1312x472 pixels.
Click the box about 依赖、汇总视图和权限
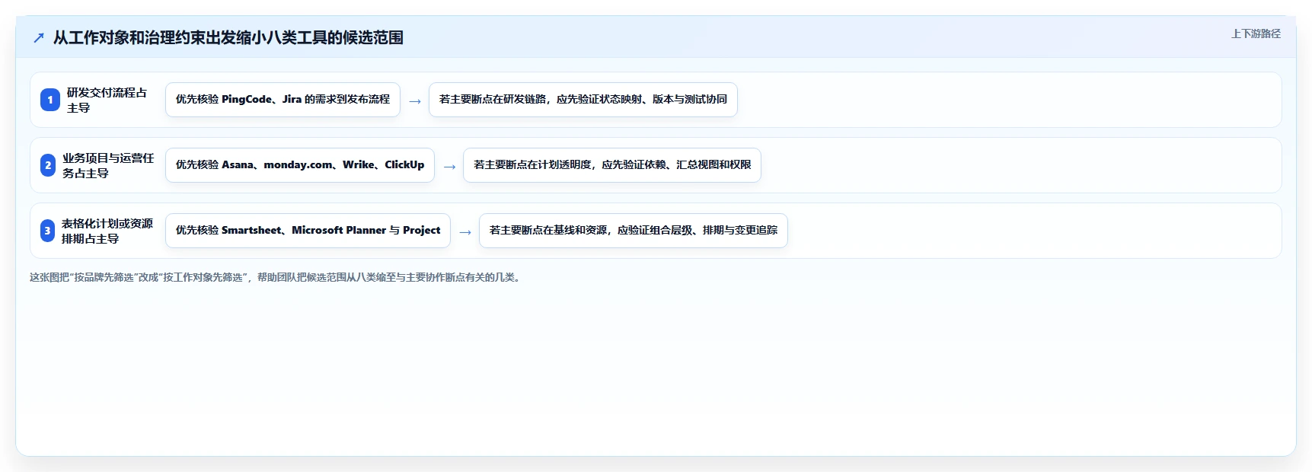612,165
